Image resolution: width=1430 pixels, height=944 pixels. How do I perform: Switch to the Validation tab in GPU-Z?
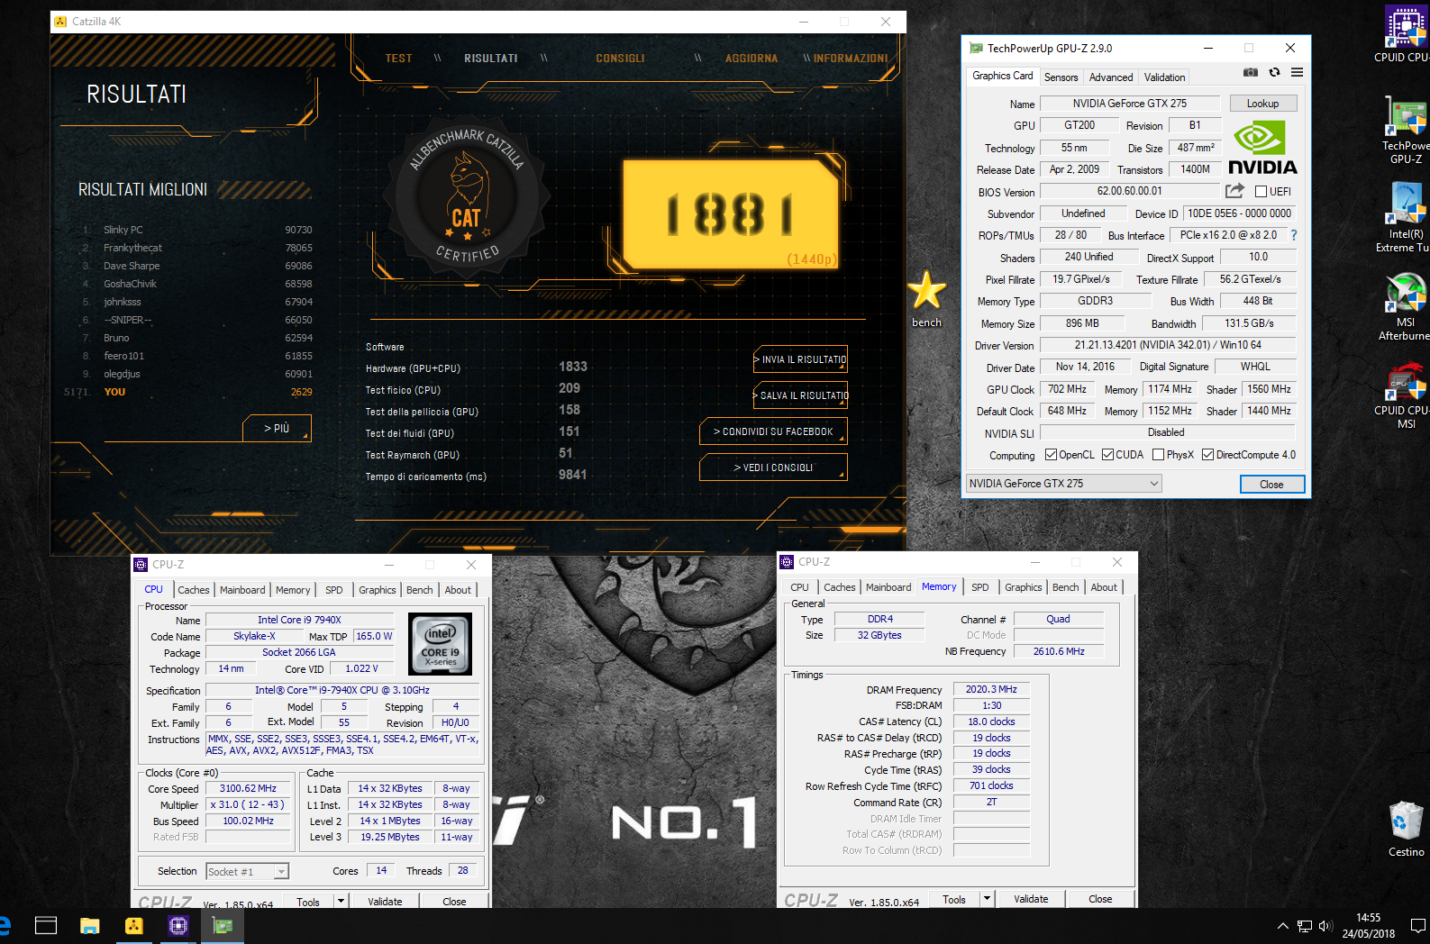click(x=1164, y=77)
